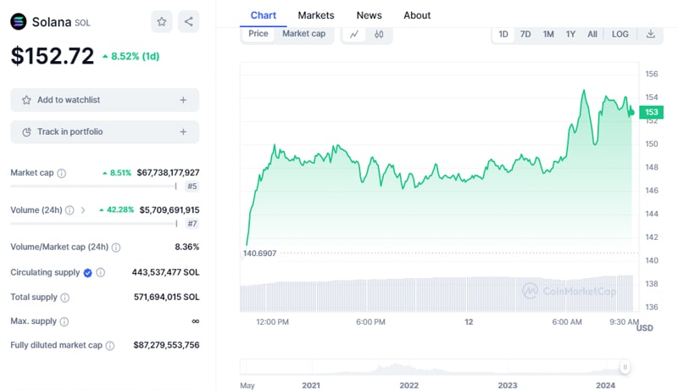This screenshot has width=678, height=390.
Task: Click the green 153 price marker
Action: (651, 113)
